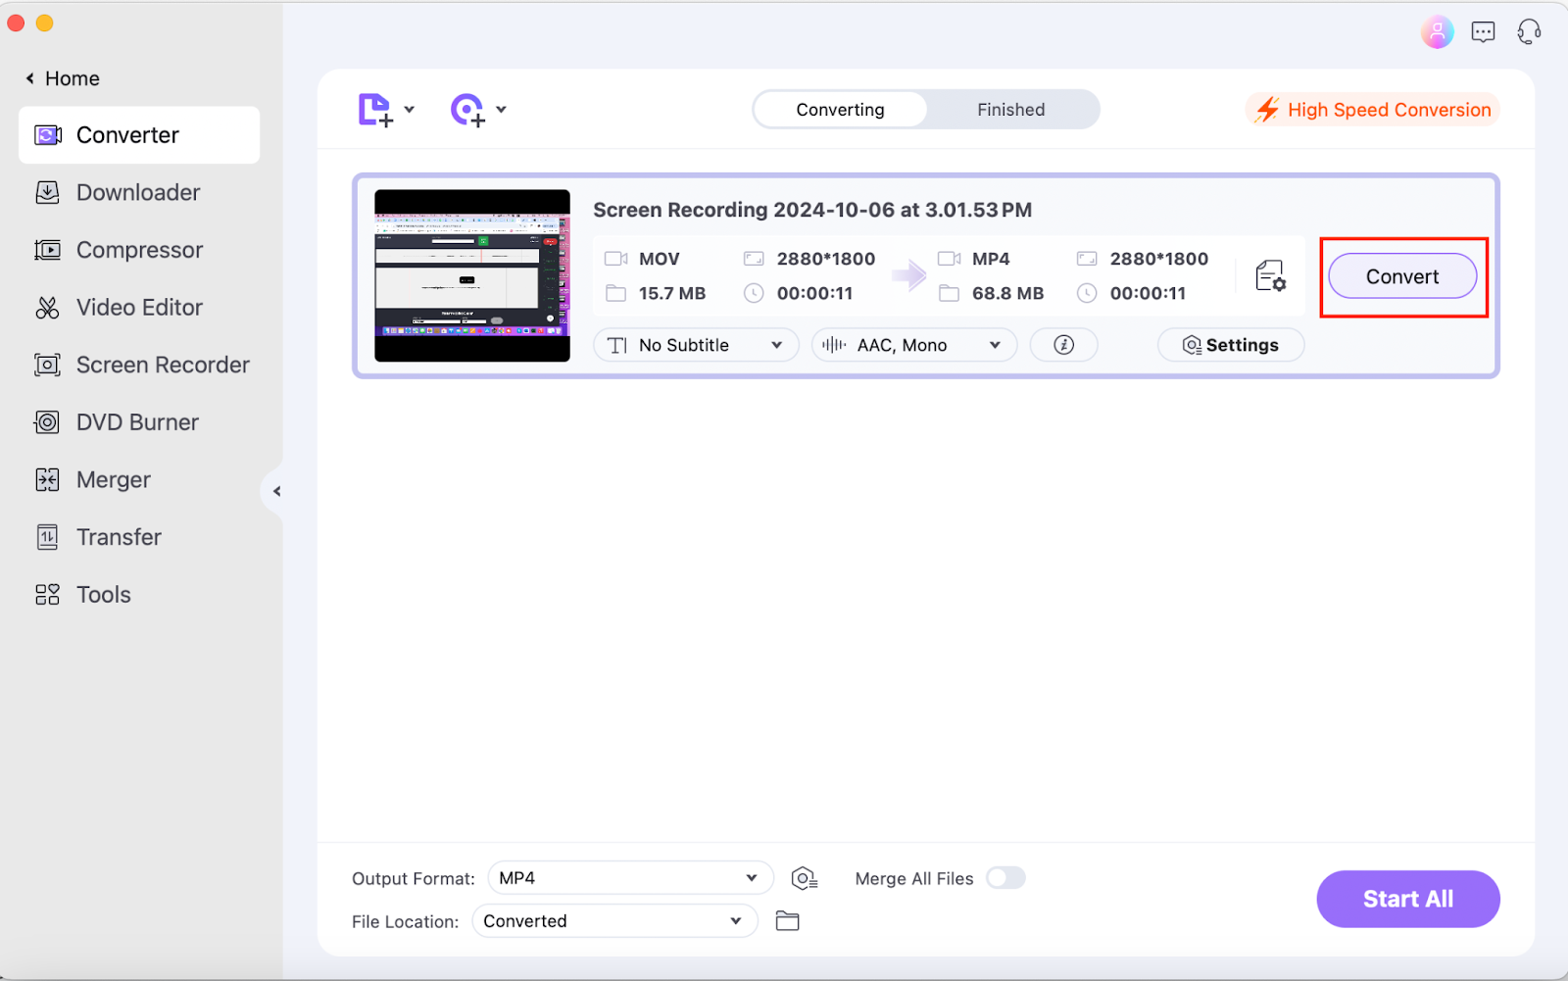Open the AAC, Mono audio dropdown
This screenshot has height=981, width=1568.
coord(913,345)
